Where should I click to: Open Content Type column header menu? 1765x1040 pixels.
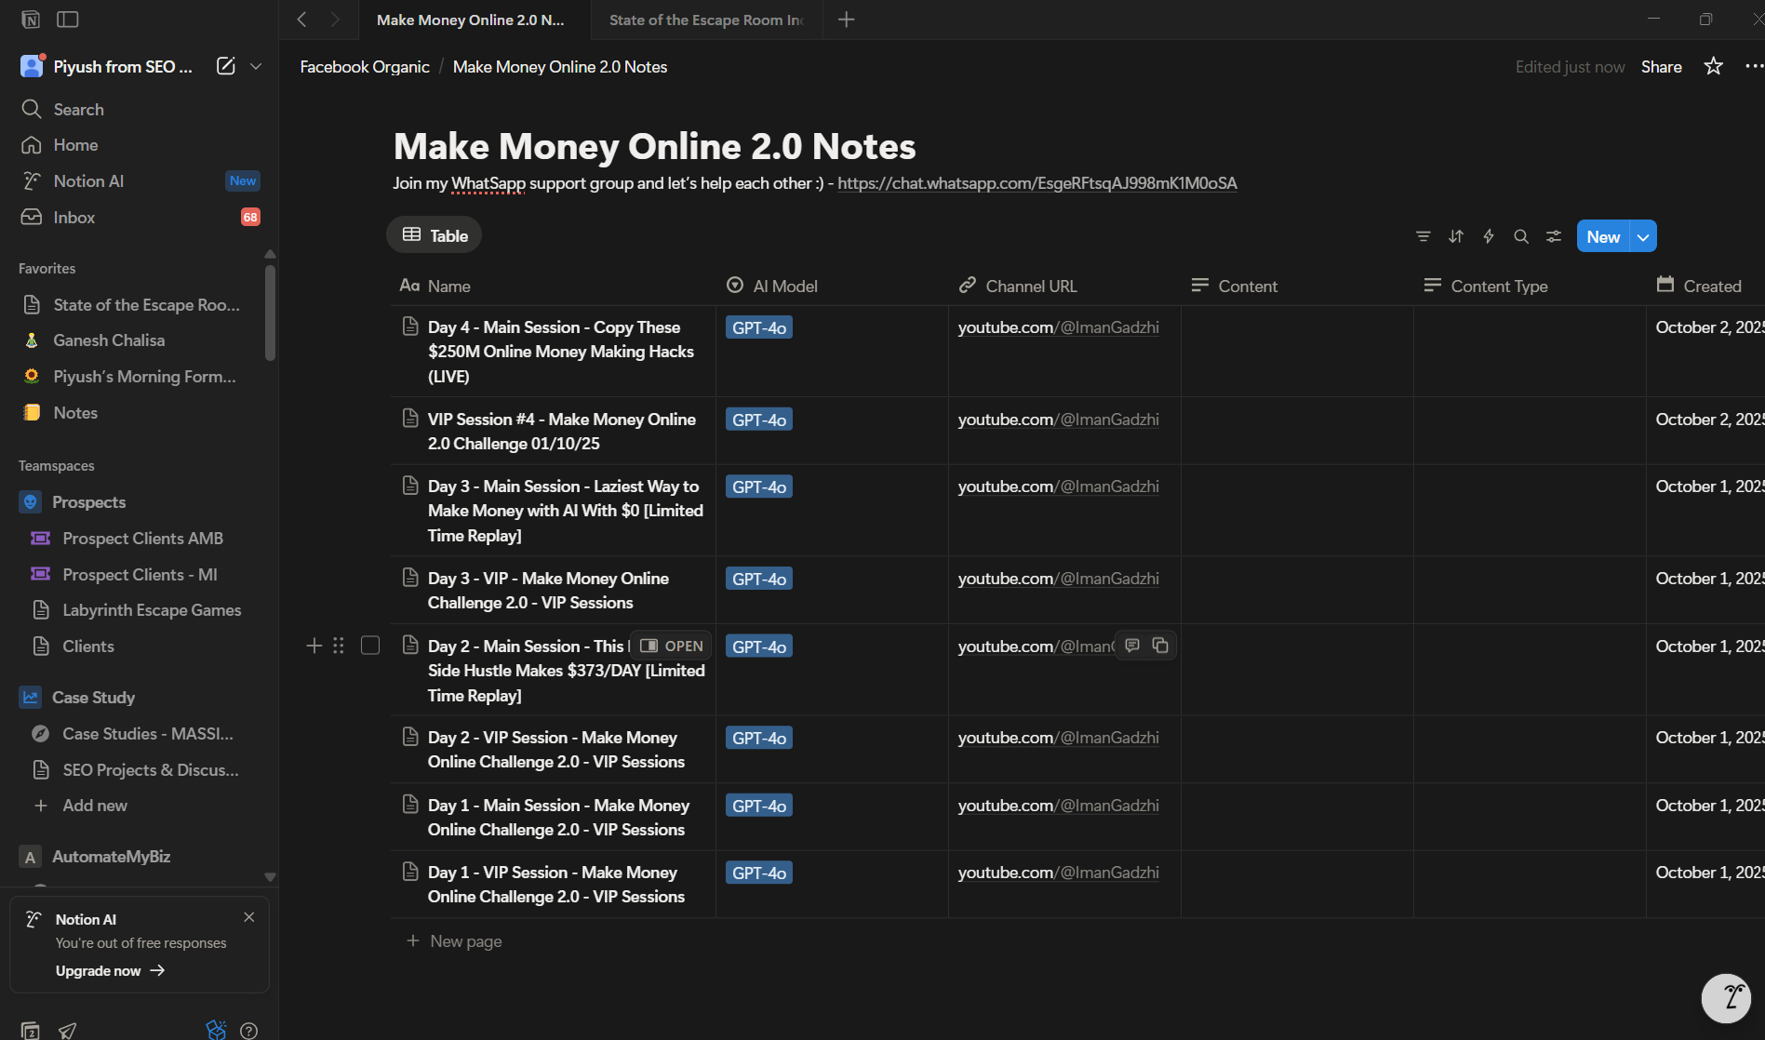[x=1530, y=286]
